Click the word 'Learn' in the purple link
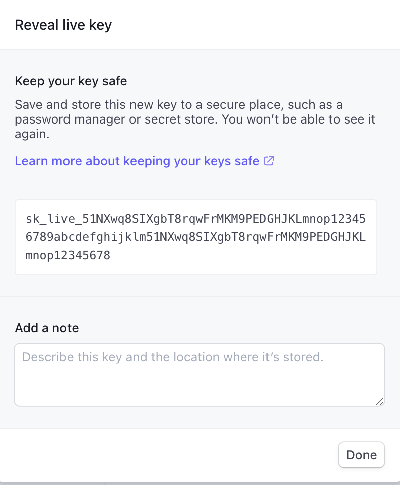The image size is (400, 485). pyautogui.click(x=31, y=161)
